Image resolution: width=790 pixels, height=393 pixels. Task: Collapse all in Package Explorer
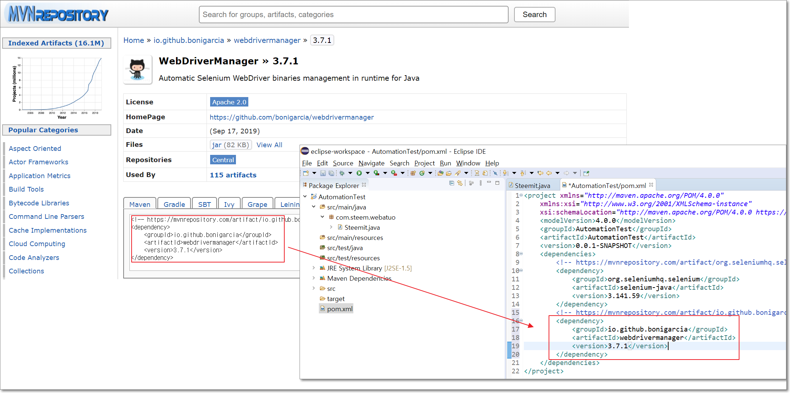coord(452,183)
